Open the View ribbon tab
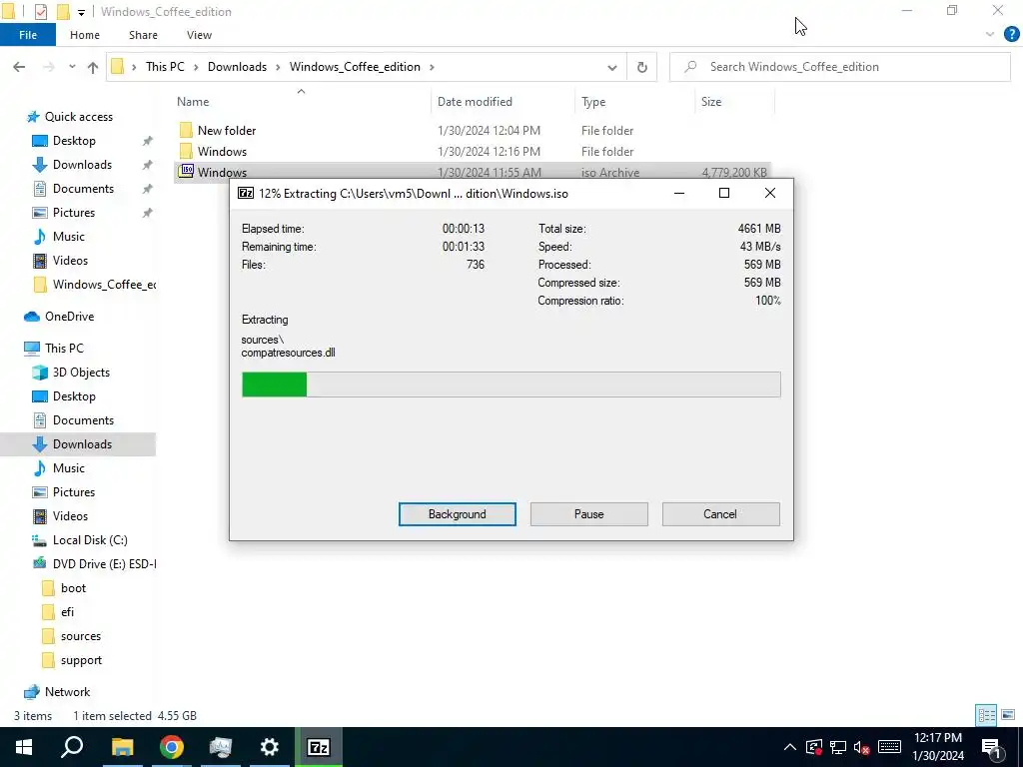 point(199,35)
